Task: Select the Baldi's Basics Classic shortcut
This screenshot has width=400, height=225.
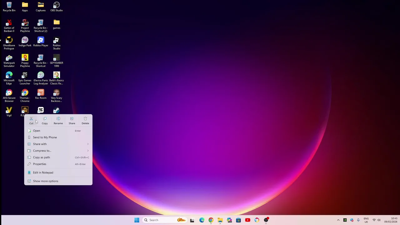Action: (57, 78)
